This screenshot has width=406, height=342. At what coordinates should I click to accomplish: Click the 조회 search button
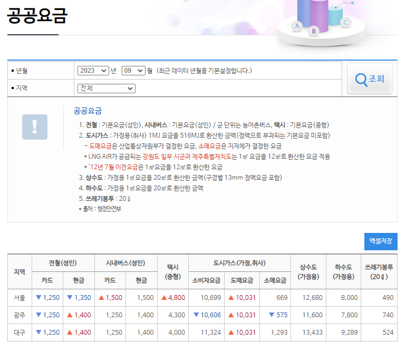(370, 79)
